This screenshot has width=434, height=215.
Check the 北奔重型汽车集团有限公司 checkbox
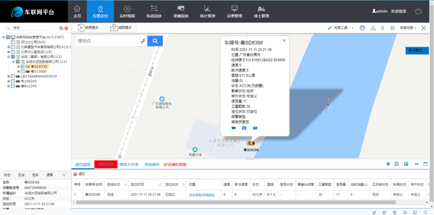13,47
